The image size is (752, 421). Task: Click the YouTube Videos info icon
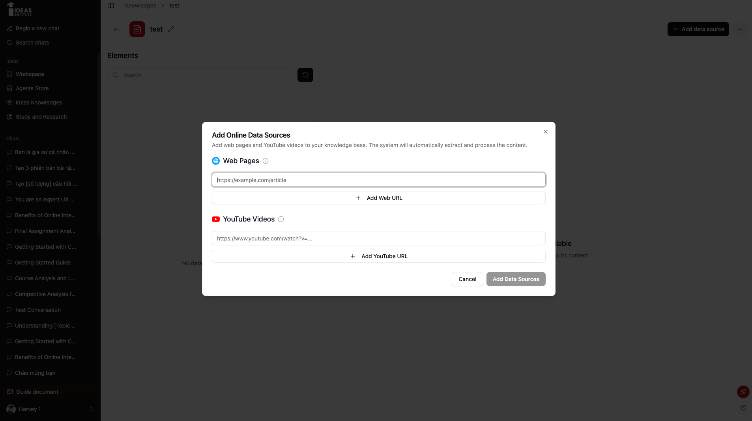tap(281, 219)
